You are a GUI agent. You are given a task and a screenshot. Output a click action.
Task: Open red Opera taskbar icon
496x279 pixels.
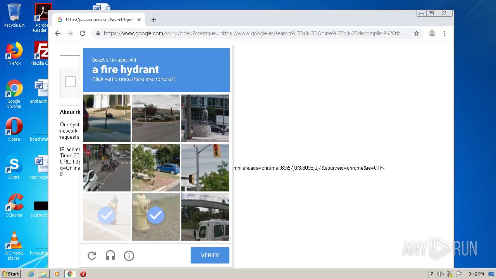tap(83, 274)
